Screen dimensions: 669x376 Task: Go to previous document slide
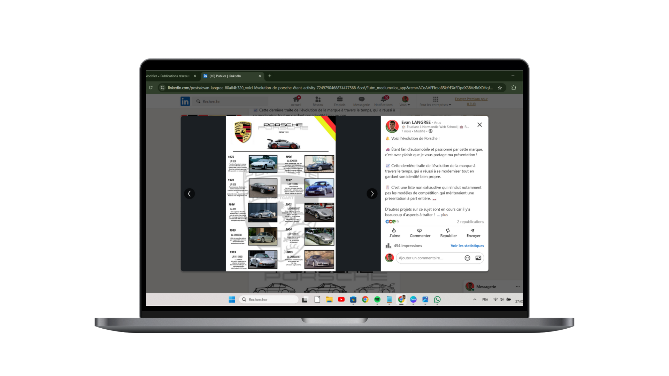pyautogui.click(x=189, y=194)
